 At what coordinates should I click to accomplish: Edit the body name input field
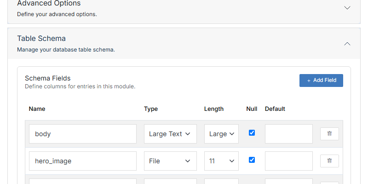(83, 134)
